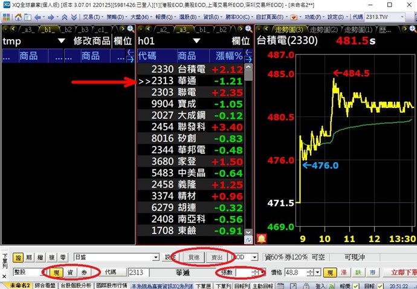Click the double down chevron icon

pyautogui.click(x=74, y=17)
